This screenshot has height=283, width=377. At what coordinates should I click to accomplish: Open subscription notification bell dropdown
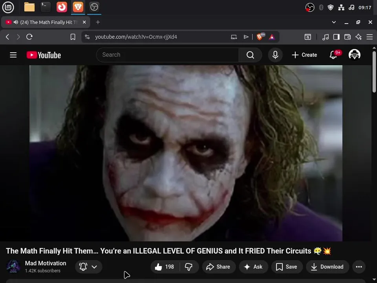(x=88, y=266)
